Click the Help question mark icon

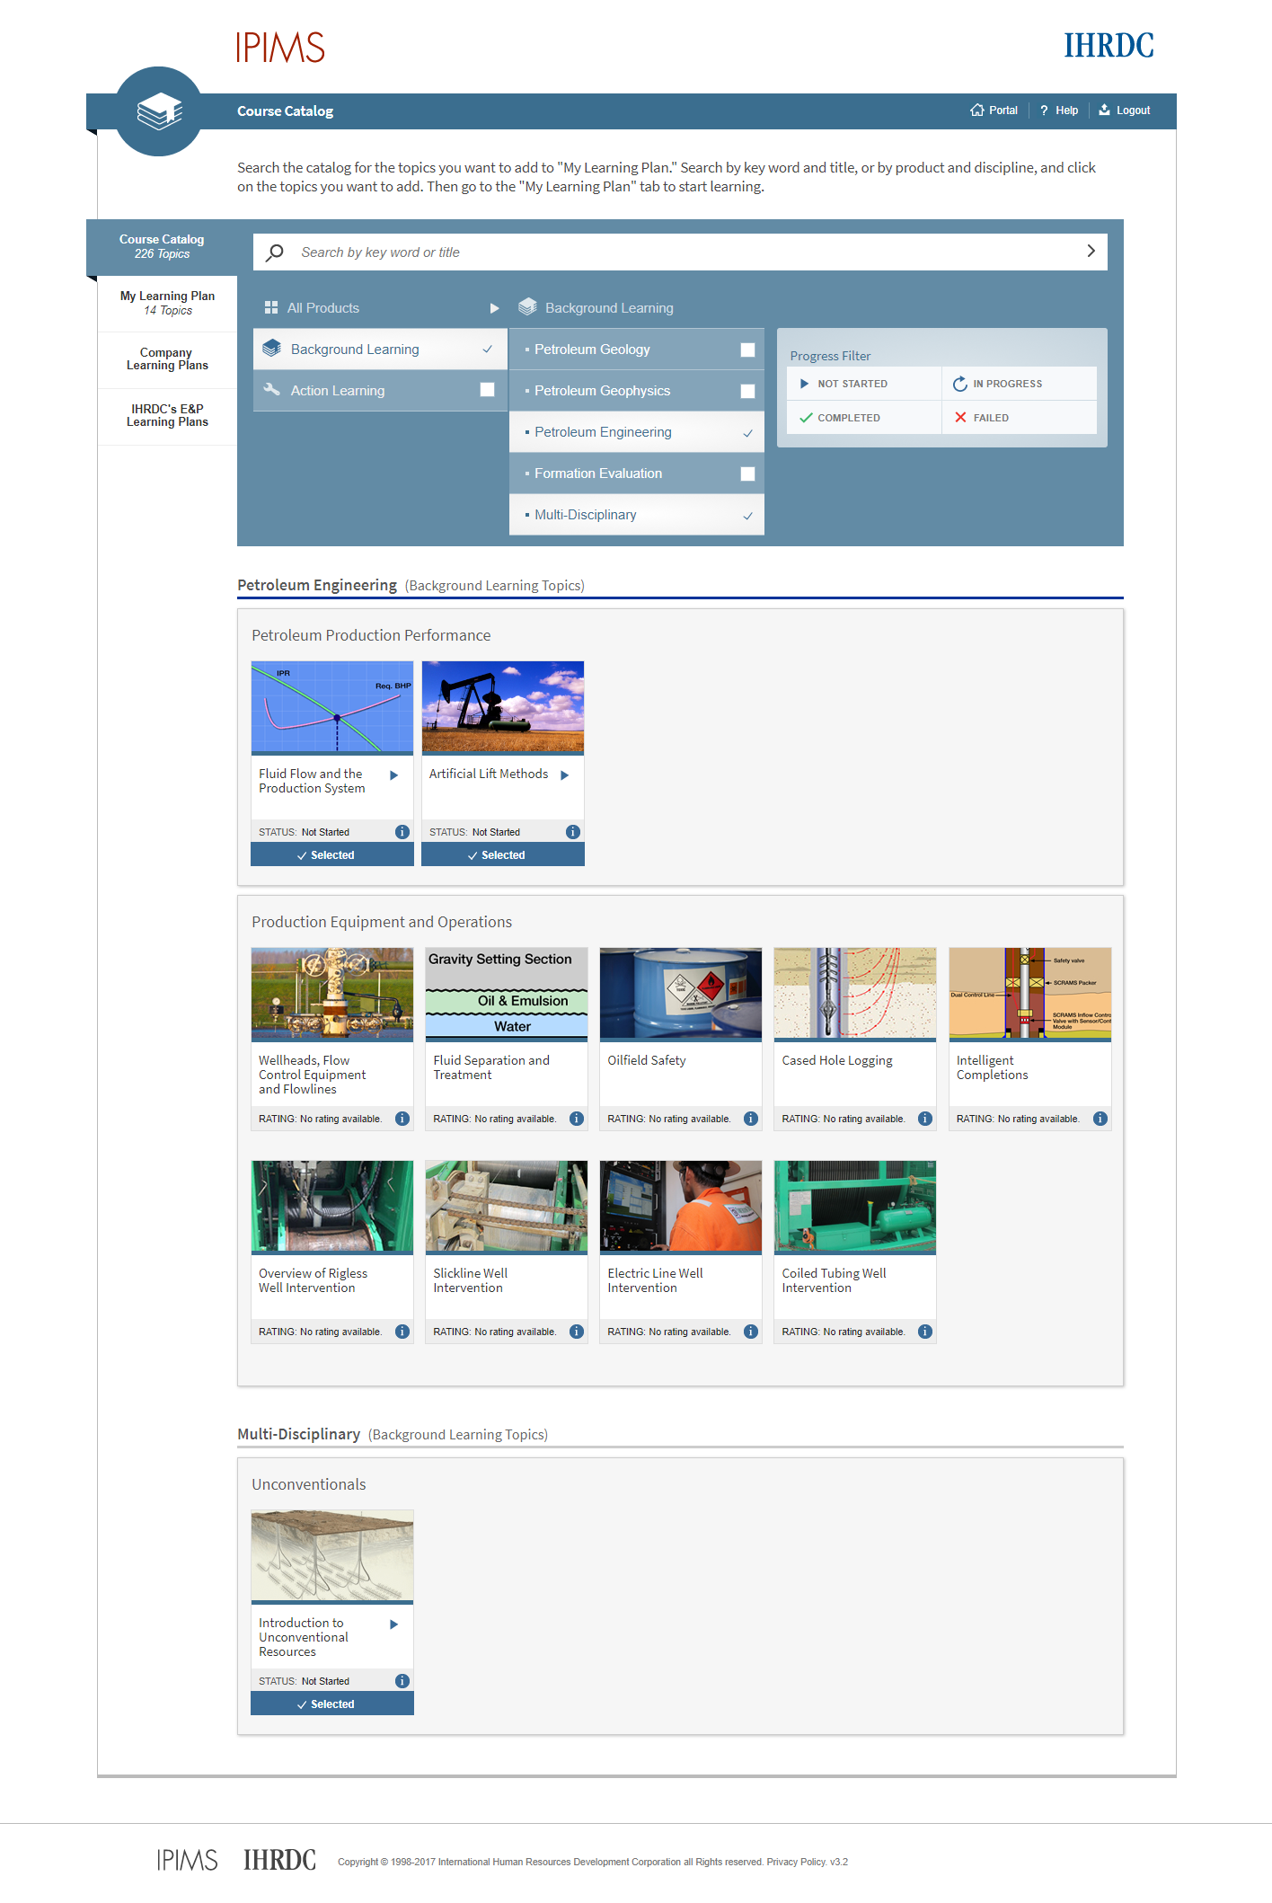click(1044, 111)
